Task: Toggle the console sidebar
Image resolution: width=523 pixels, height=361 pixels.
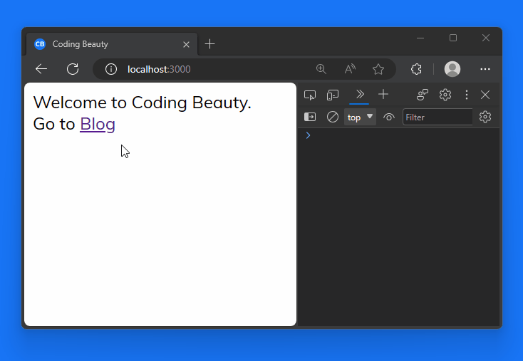Action: [x=310, y=117]
